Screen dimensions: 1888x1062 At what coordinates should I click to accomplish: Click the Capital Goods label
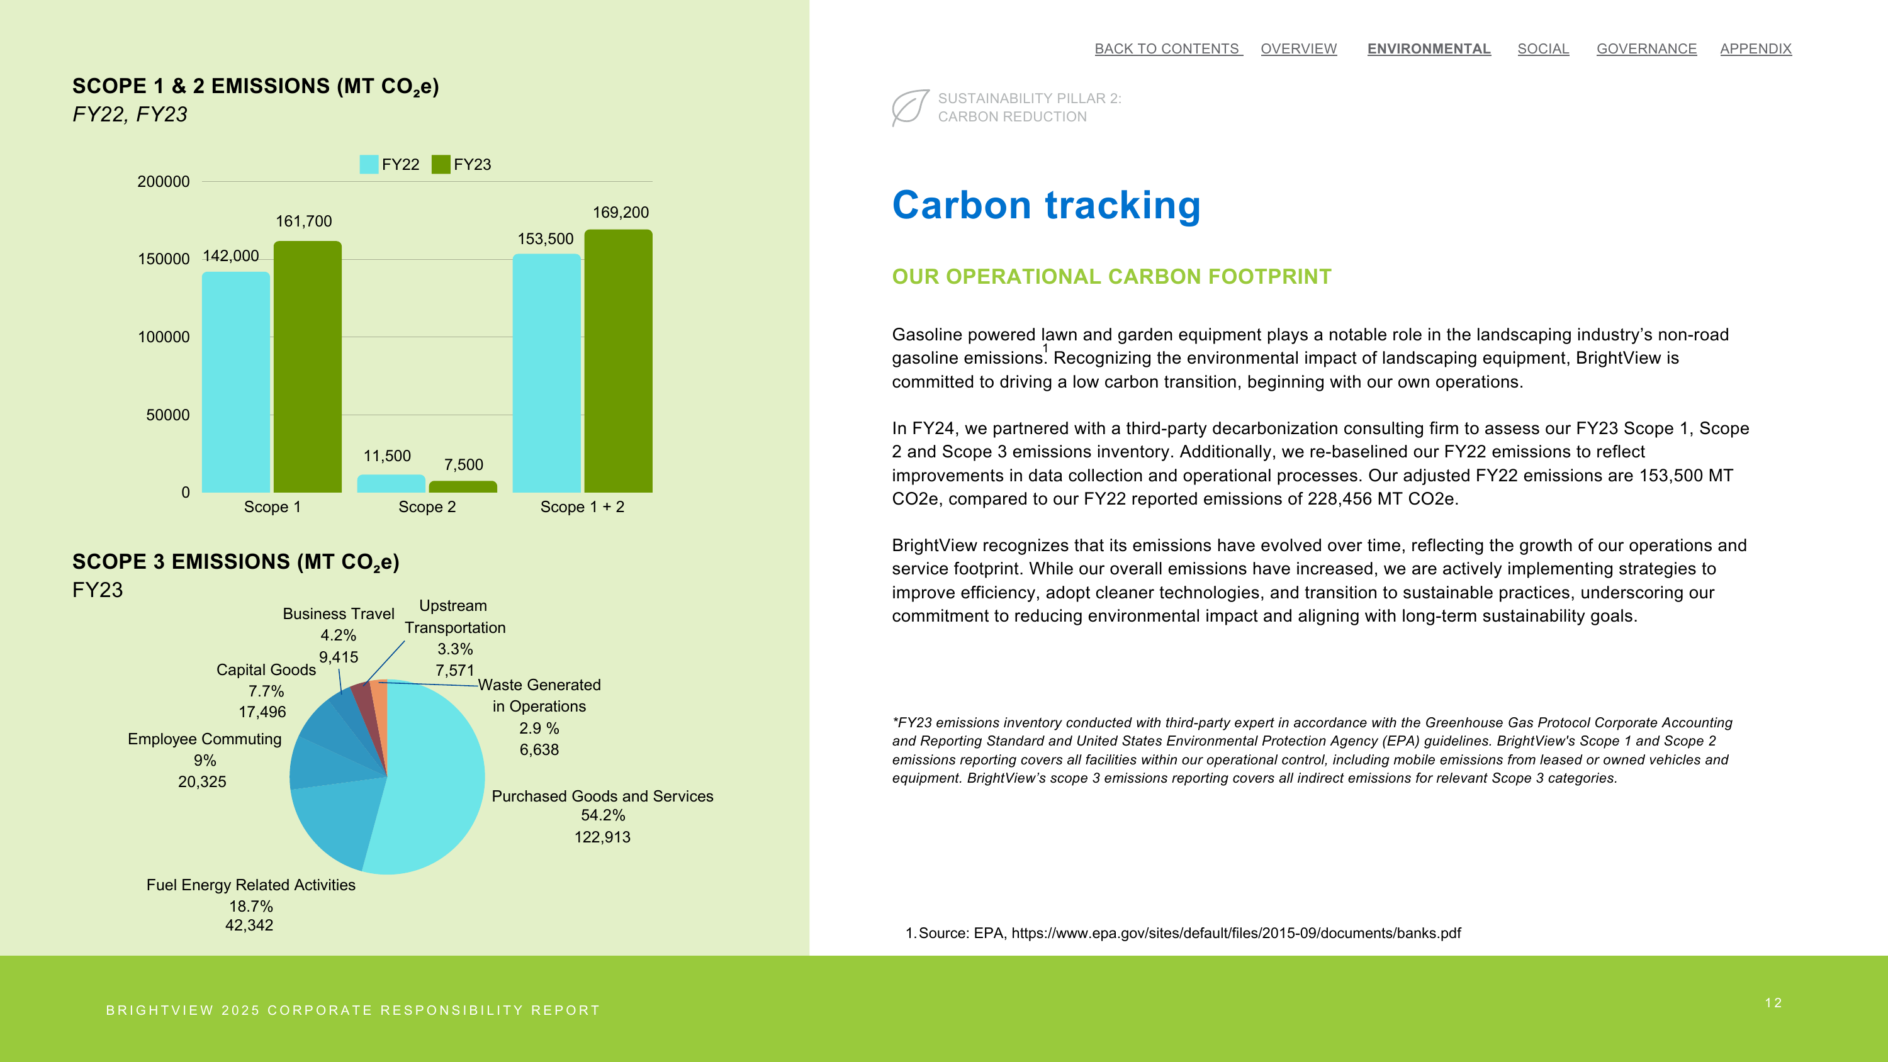pos(266,670)
